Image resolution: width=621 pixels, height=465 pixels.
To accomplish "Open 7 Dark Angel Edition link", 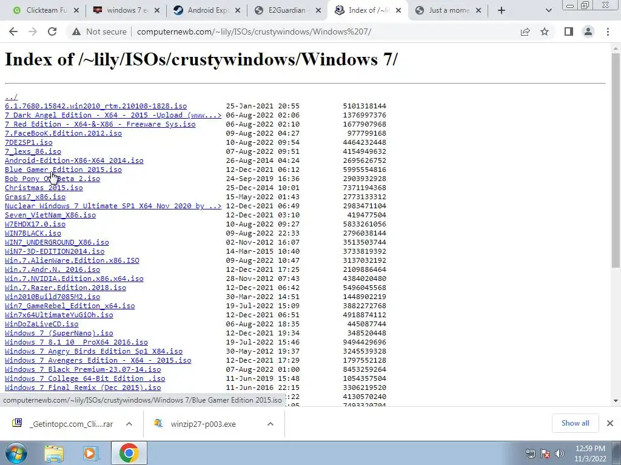I will pyautogui.click(x=113, y=115).
